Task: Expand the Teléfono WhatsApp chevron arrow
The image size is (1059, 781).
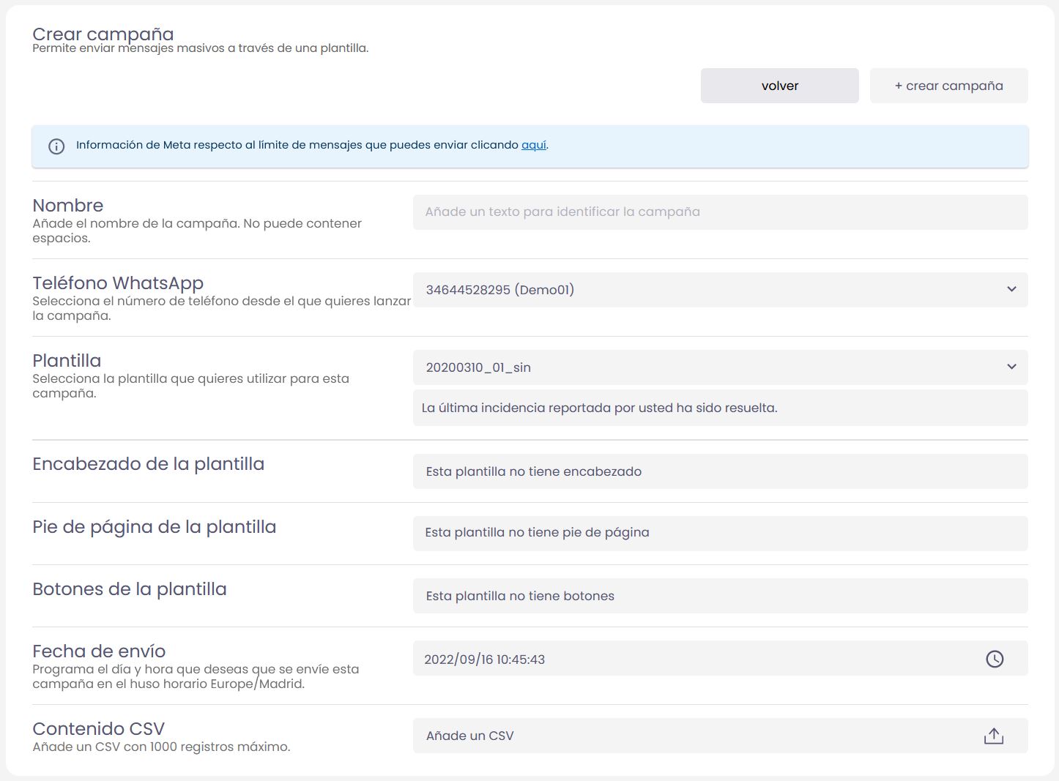Action: click(x=1011, y=289)
